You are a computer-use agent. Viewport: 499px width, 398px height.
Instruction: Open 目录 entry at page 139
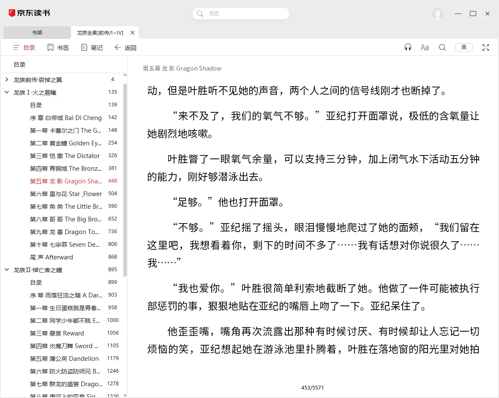click(x=36, y=105)
